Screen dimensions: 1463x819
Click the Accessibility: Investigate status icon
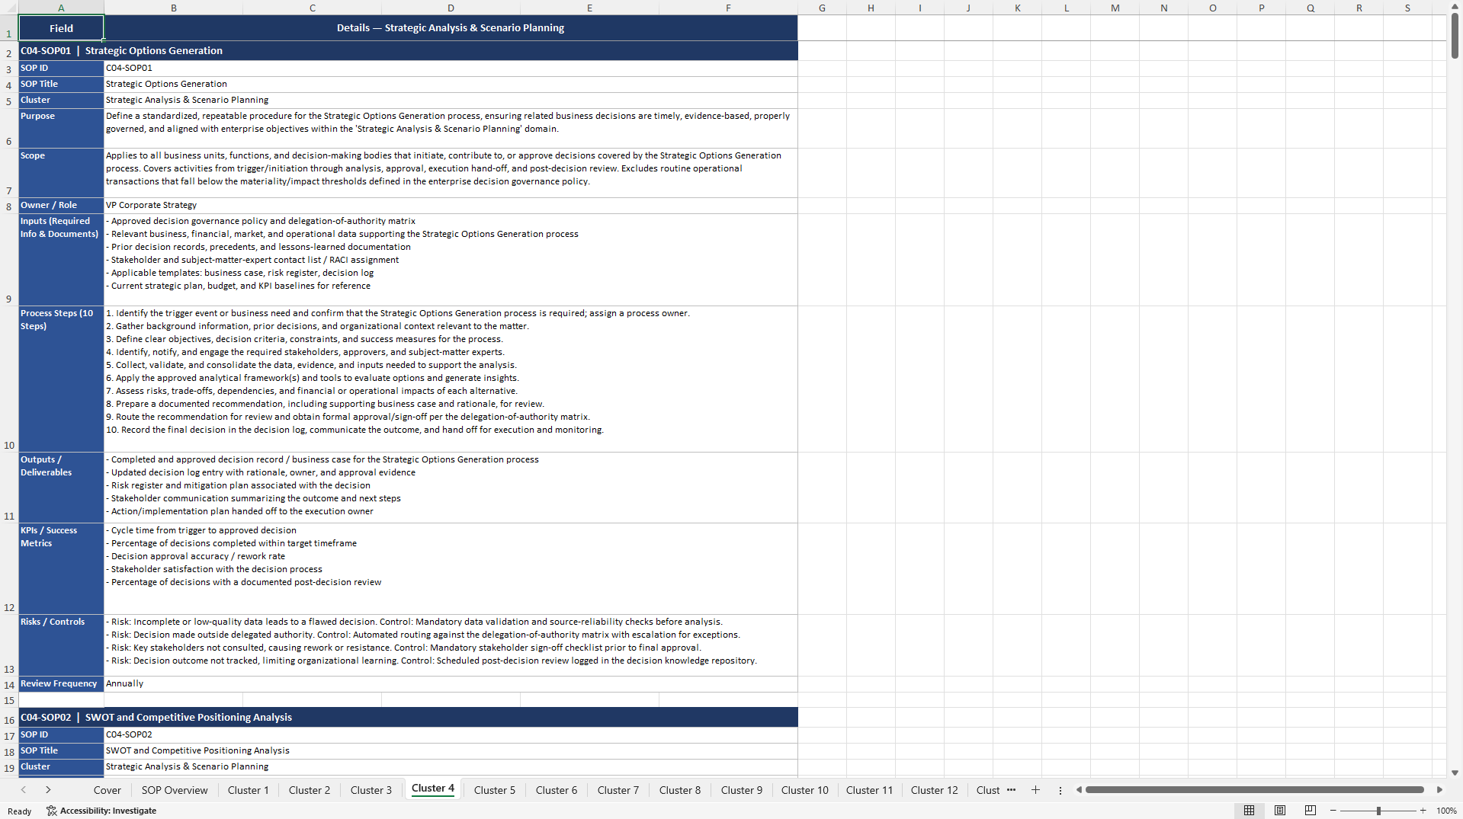click(101, 811)
